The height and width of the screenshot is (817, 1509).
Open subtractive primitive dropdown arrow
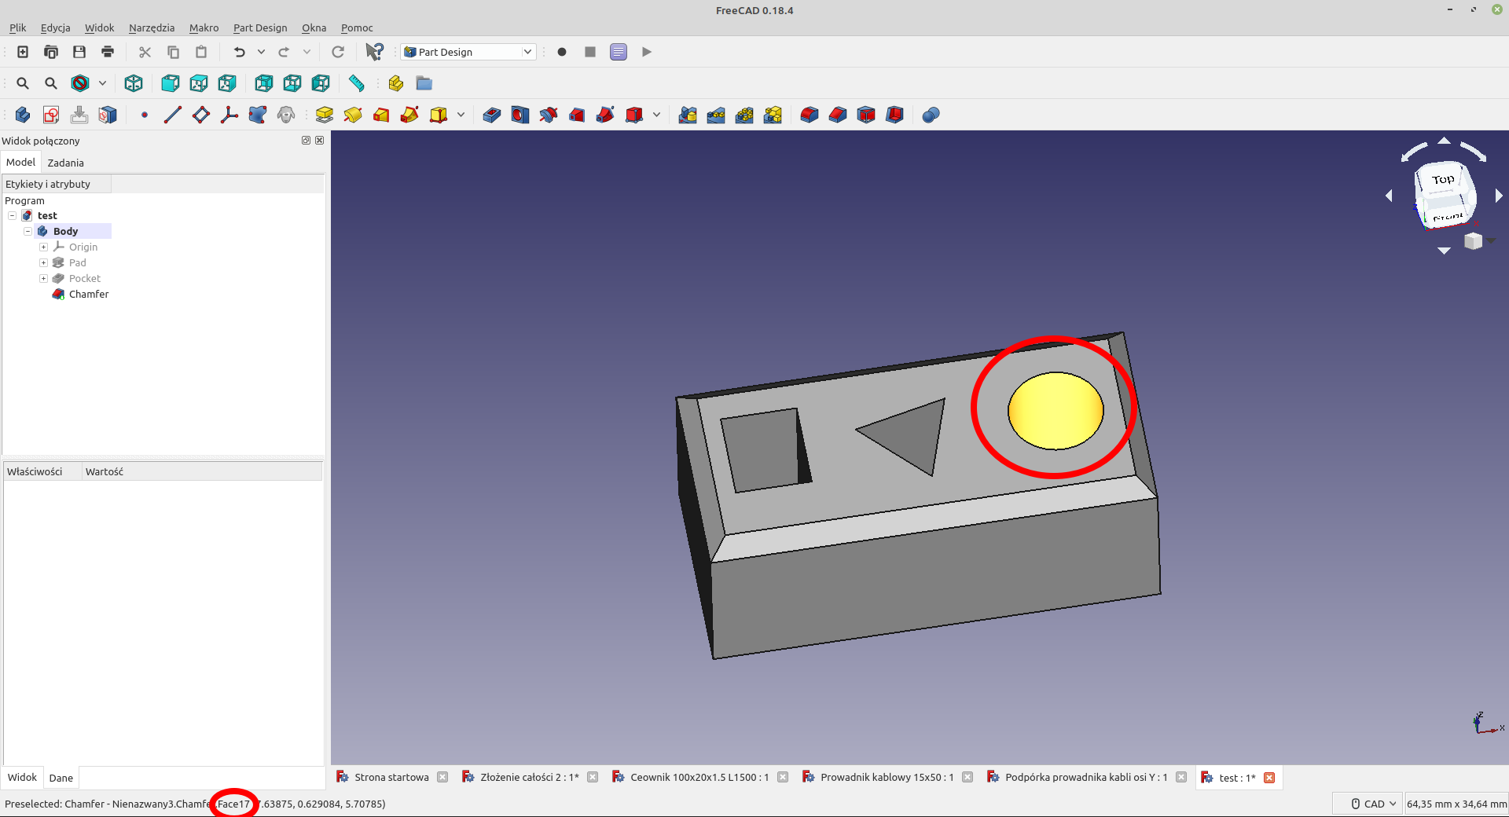click(656, 115)
